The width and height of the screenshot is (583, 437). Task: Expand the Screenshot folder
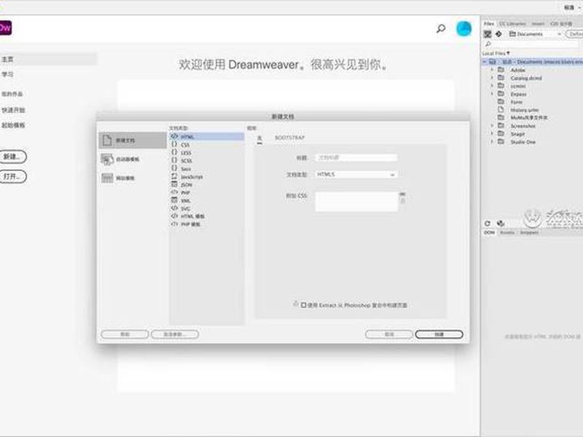(x=491, y=126)
